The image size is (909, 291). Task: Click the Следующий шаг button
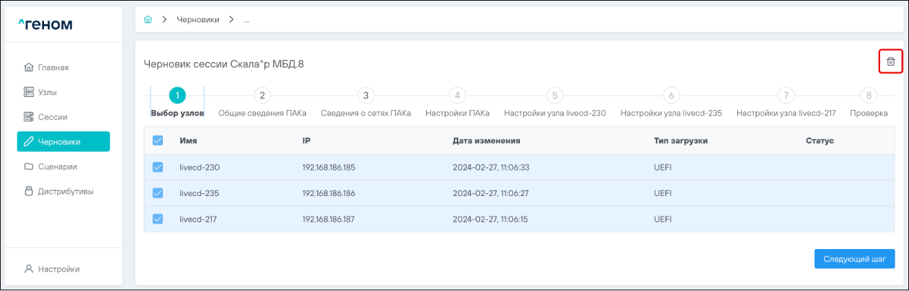pyautogui.click(x=854, y=259)
